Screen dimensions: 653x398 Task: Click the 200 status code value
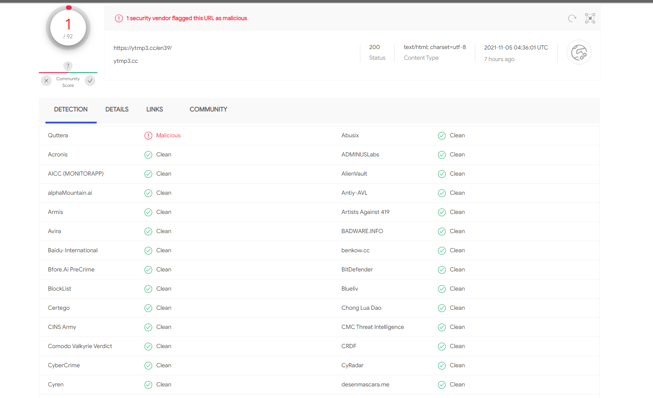(375, 47)
